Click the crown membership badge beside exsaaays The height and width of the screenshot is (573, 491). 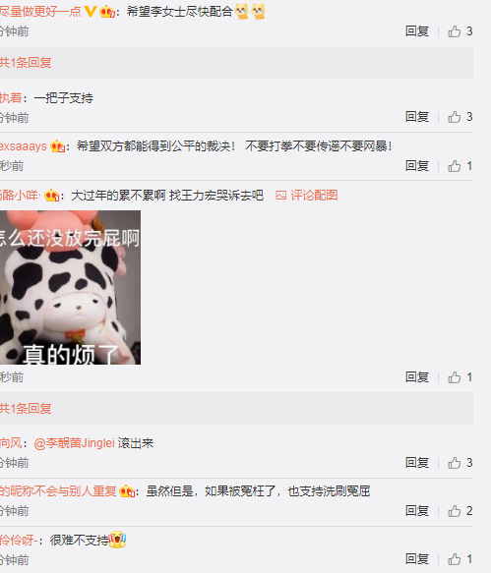57,146
